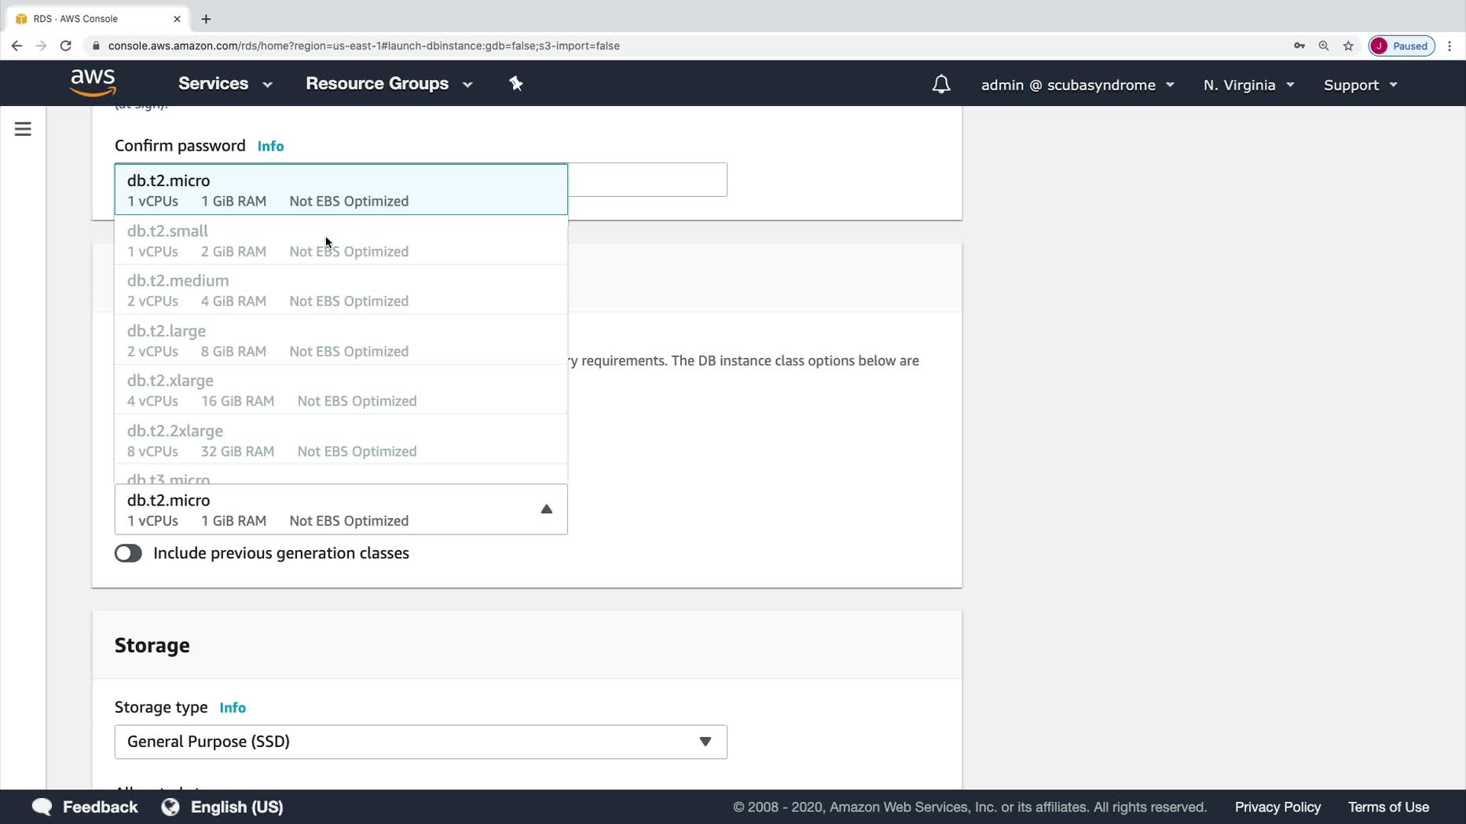
Task: Open the browser zoom magnifier icon
Action: (x=1324, y=46)
